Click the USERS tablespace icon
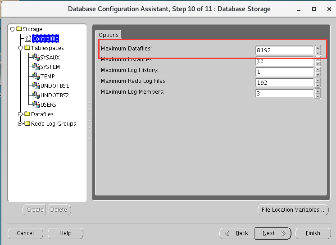 tap(36, 105)
